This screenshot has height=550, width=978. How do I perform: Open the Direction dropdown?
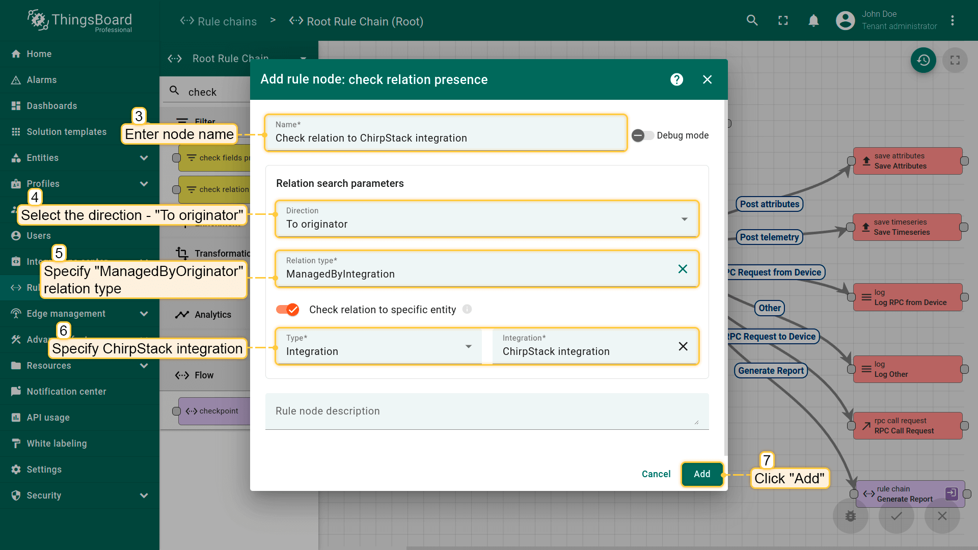[486, 219]
